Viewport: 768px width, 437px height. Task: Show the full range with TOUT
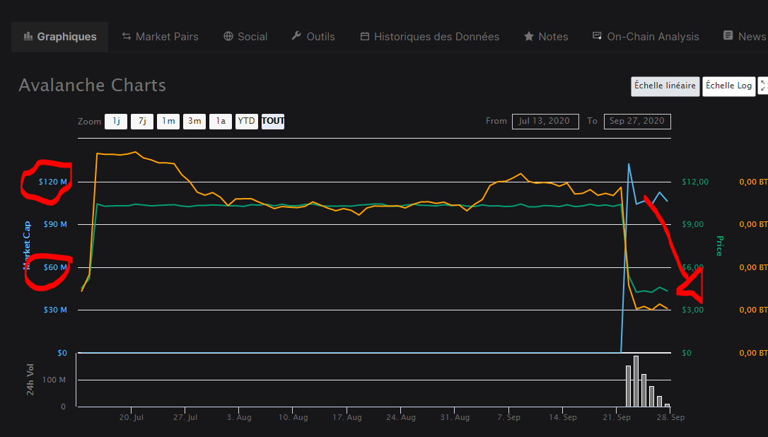tap(273, 121)
